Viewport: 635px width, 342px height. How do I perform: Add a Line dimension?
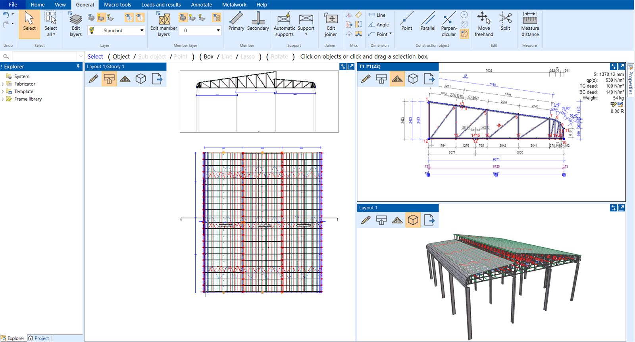[x=377, y=15]
